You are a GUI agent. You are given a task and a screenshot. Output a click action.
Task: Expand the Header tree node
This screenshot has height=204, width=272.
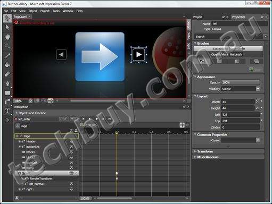click(x=20, y=141)
